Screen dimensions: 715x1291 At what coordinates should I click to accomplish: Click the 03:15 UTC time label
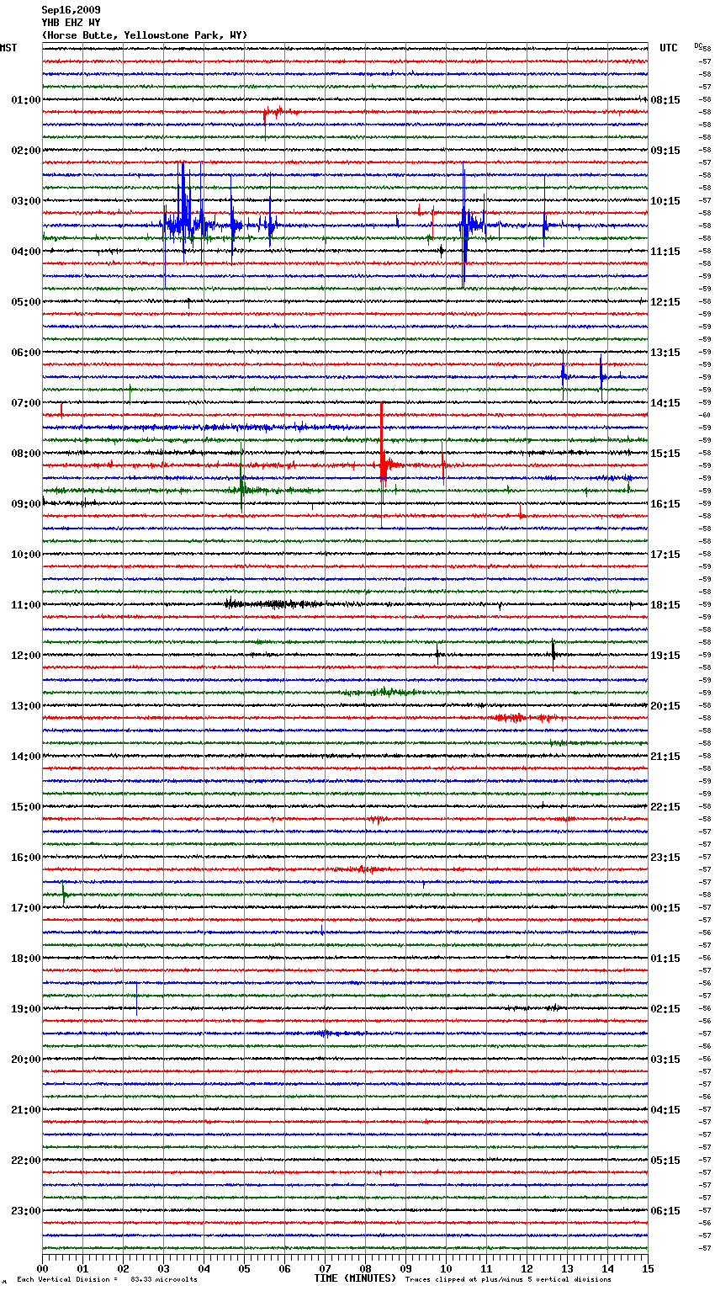[665, 1060]
